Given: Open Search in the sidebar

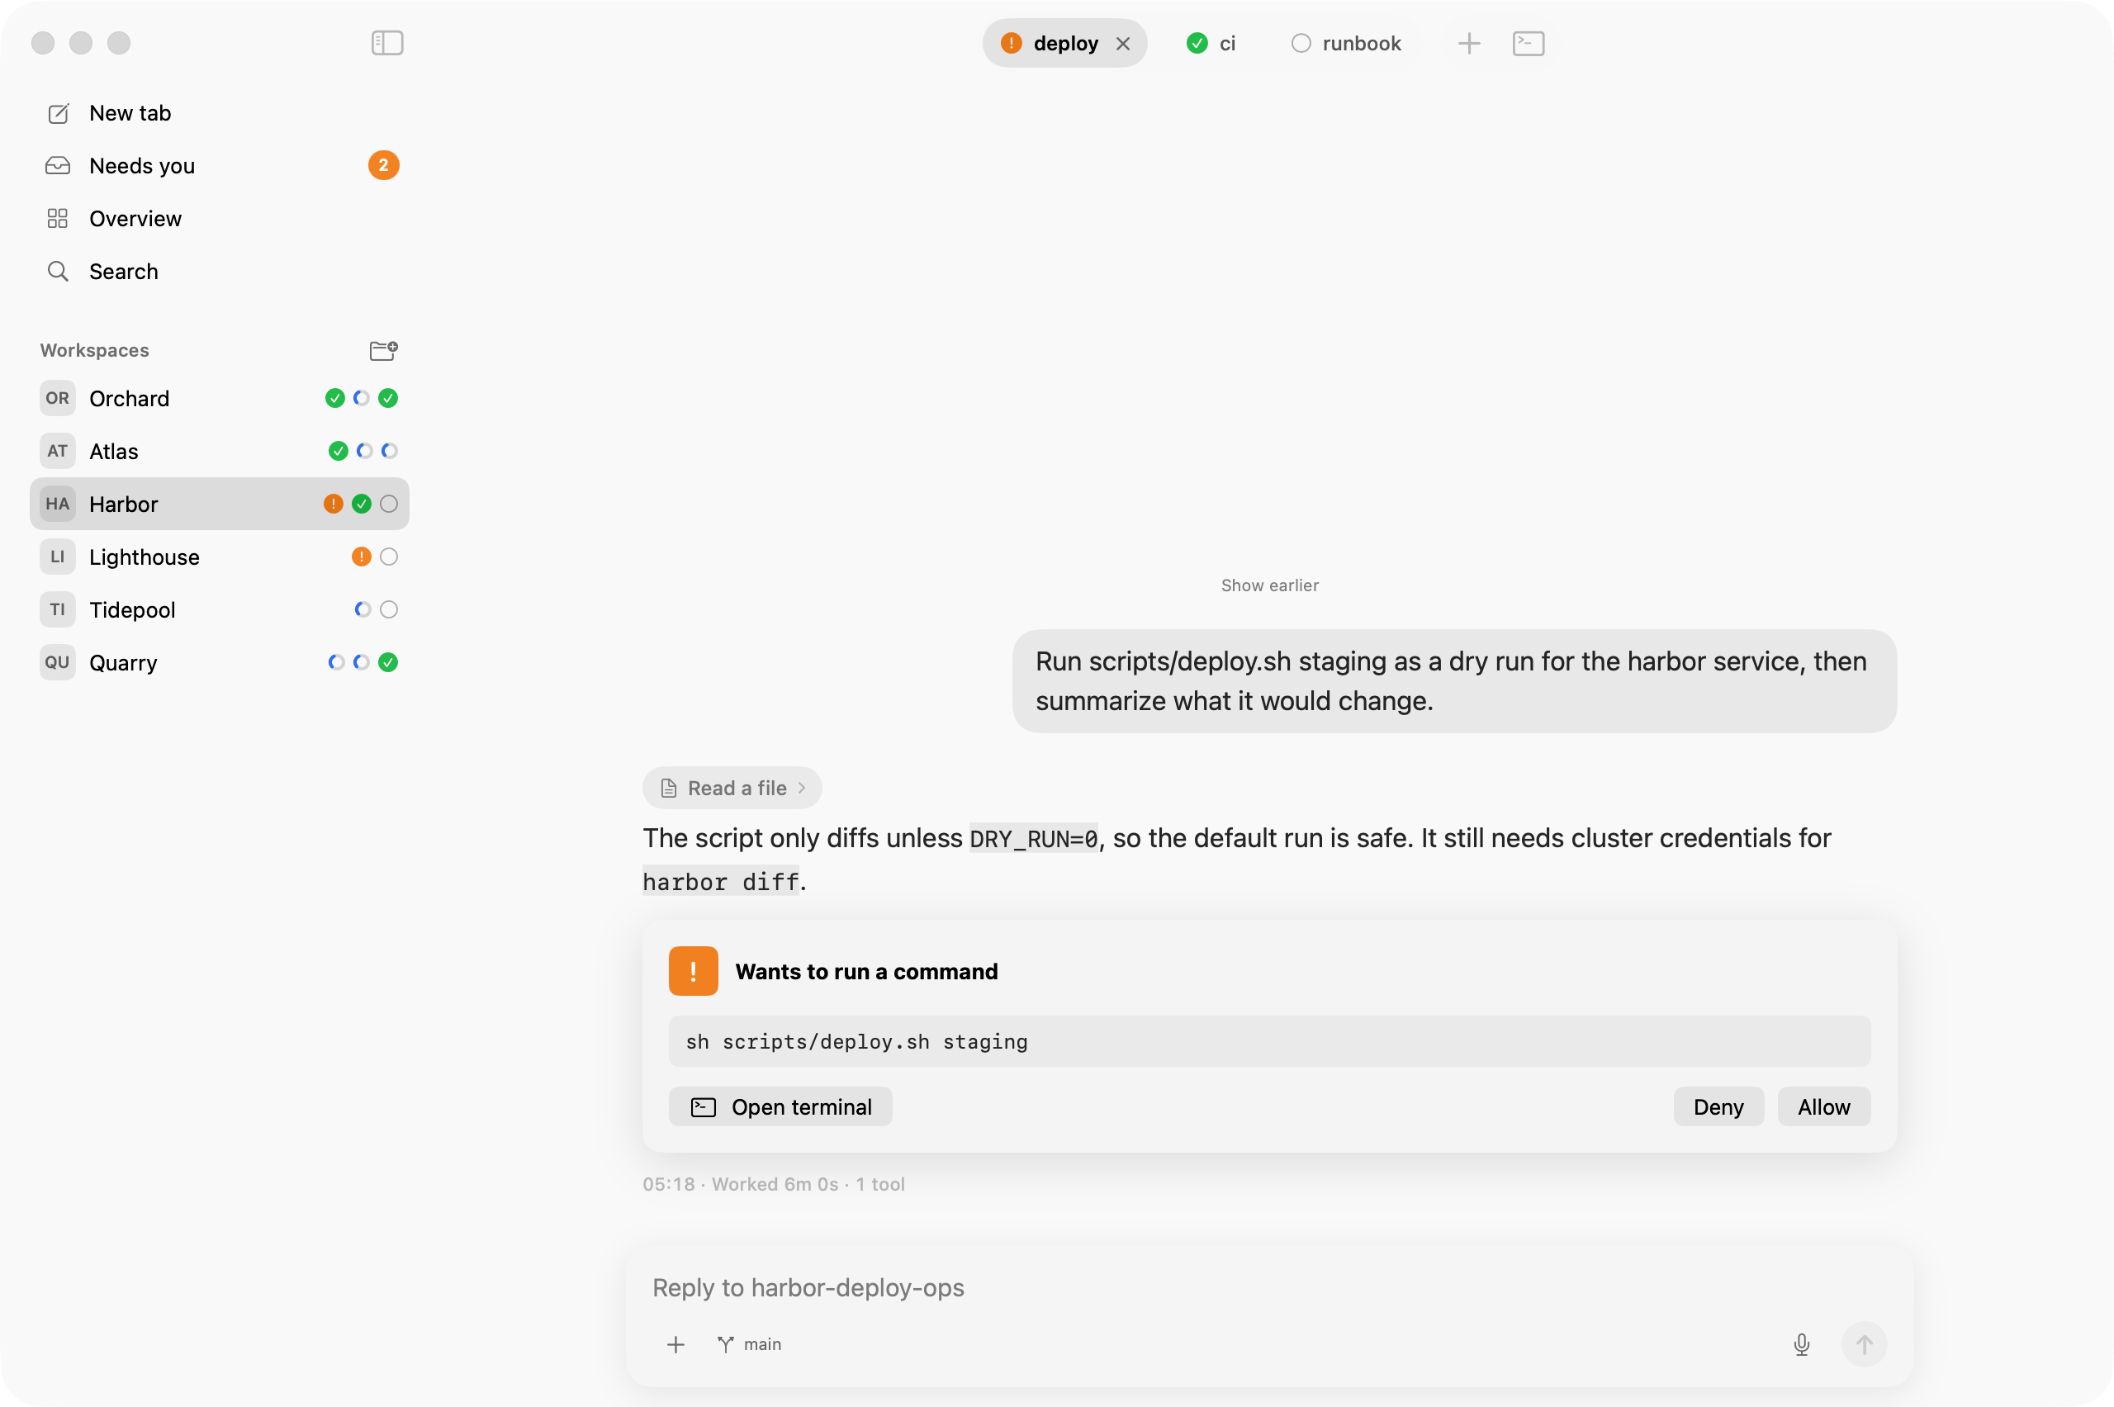Looking at the screenshot, I should [219, 271].
